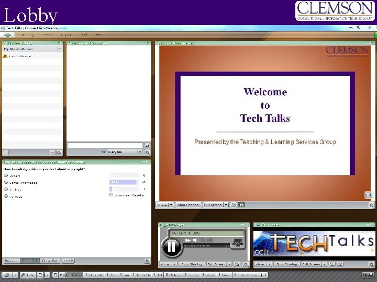Screen dimensions: 377x282
Task: Click highlighted sync icon in Welcome share pod
Action: 241,205
